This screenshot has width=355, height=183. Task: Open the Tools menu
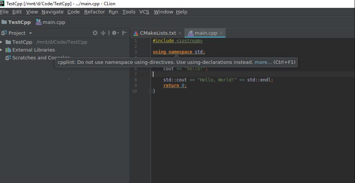click(129, 12)
